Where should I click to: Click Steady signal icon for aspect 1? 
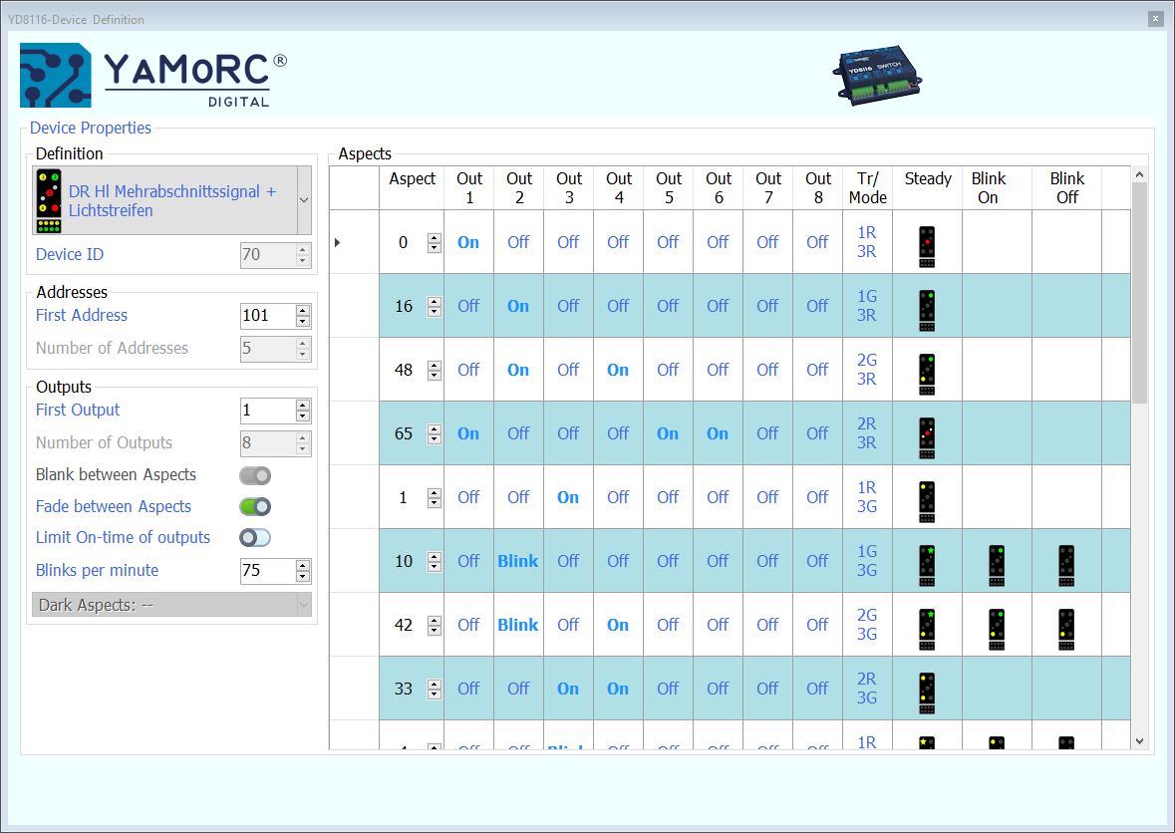click(x=927, y=501)
